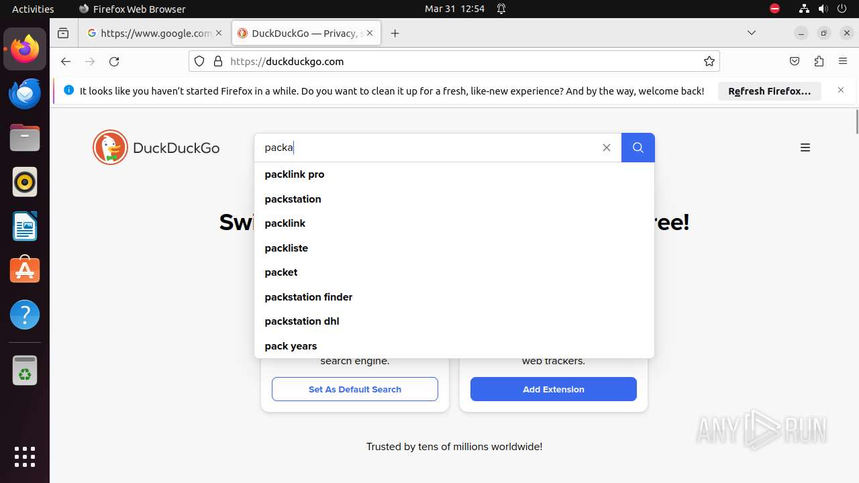This screenshot has width=859, height=483.
Task: Launch LibreOffice Writer from the dock
Action: (x=25, y=226)
